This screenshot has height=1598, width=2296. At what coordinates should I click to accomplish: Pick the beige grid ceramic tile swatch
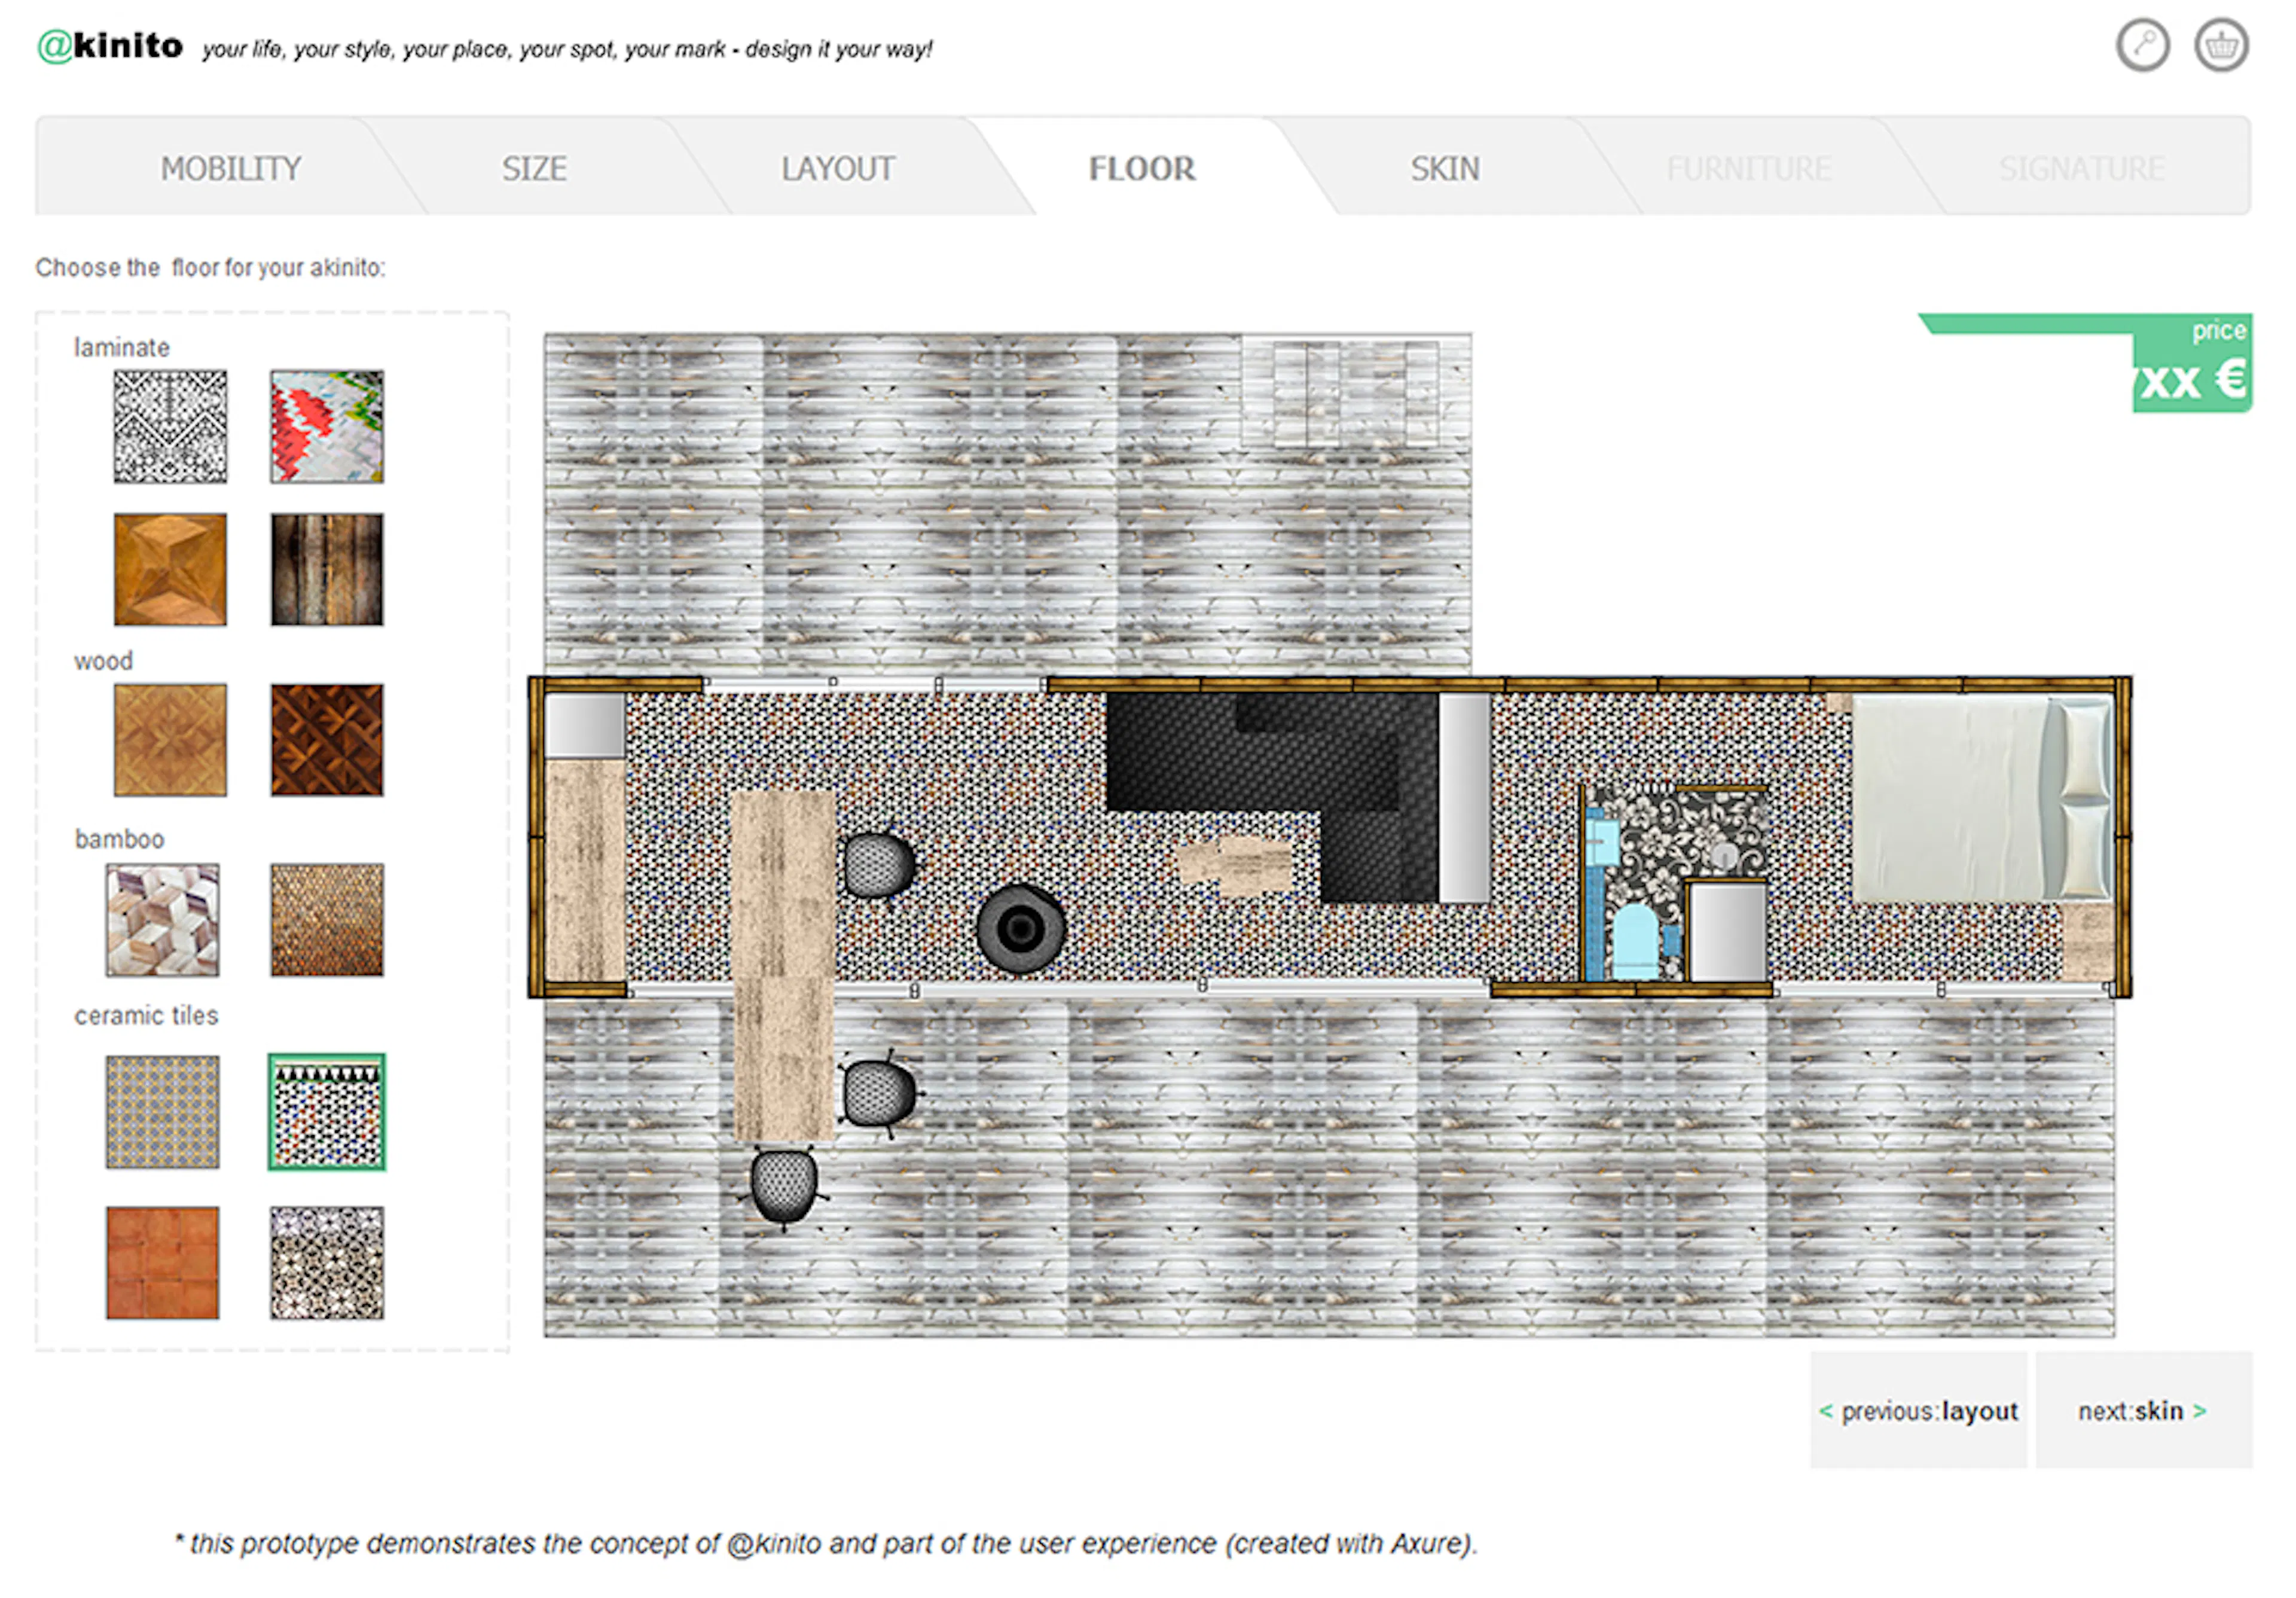163,1111
